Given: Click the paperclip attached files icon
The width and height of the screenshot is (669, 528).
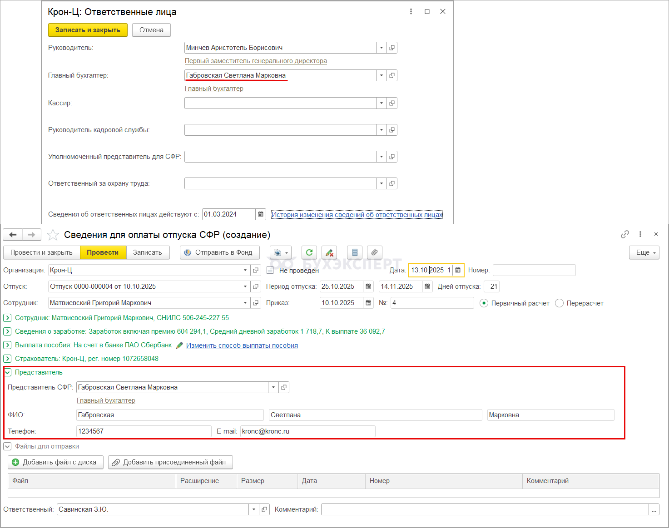Looking at the screenshot, I should 374,252.
